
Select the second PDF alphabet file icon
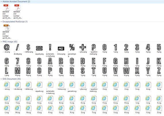(x=18, y=7)
